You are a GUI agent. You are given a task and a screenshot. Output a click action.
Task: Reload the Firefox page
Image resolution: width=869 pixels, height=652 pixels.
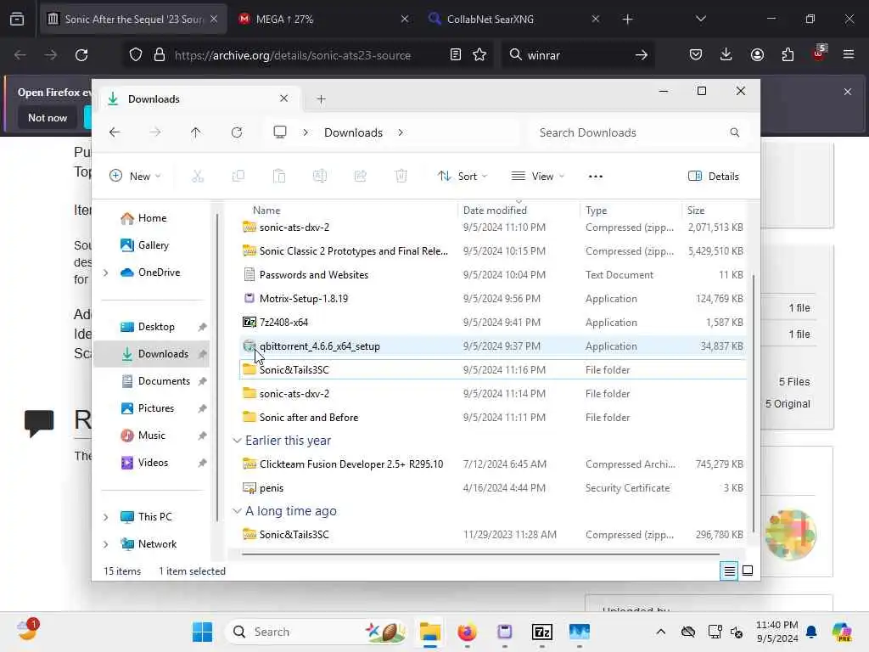[x=81, y=55]
